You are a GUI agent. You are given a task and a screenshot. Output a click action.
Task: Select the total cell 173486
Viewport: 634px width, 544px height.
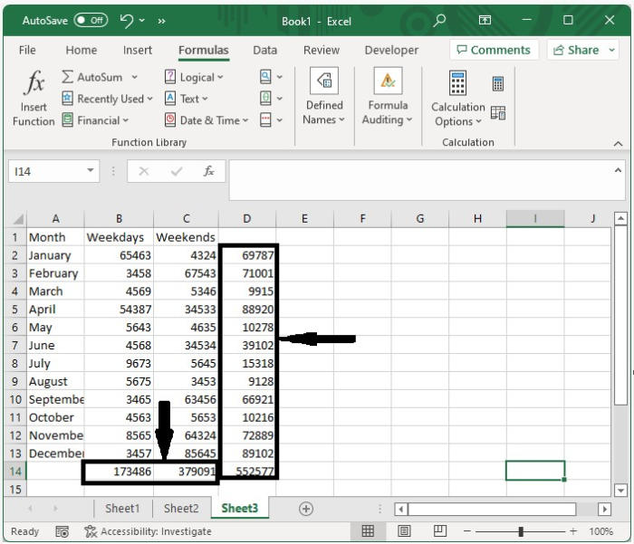coord(119,472)
